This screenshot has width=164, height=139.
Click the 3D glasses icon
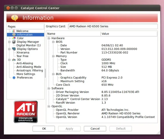tap(14, 60)
